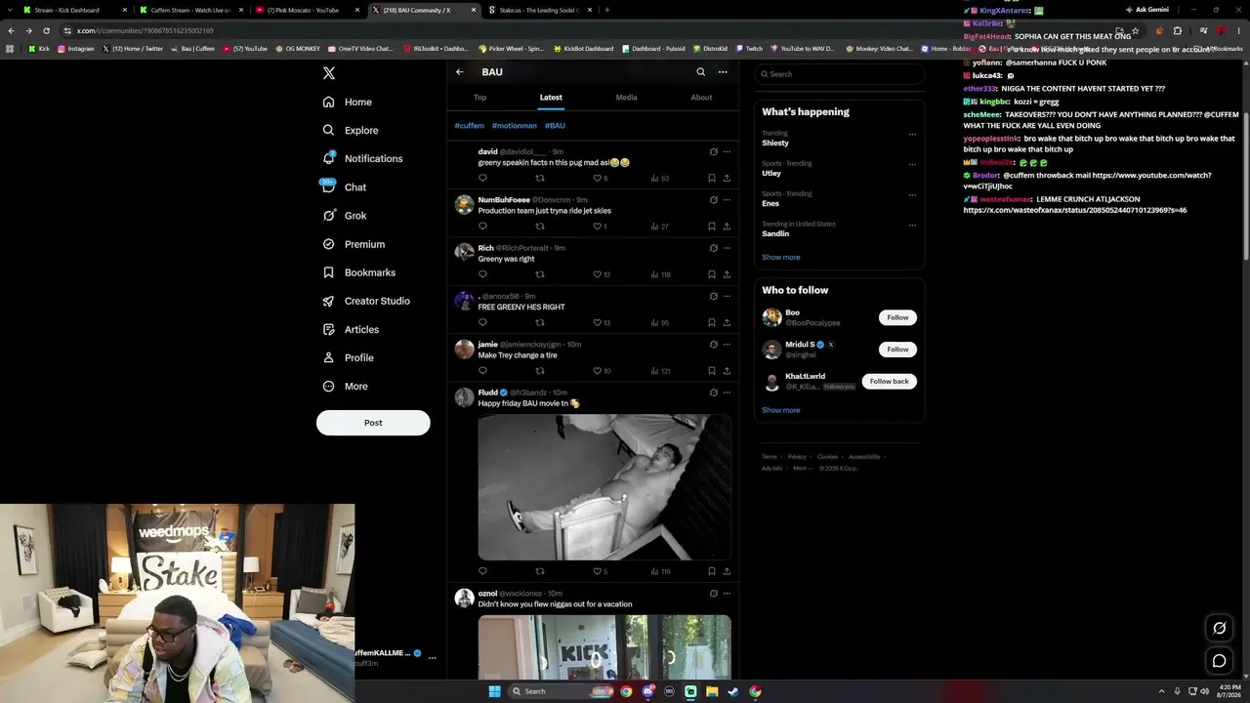Like david's tweet
The height and width of the screenshot is (703, 1250).
click(x=601, y=178)
